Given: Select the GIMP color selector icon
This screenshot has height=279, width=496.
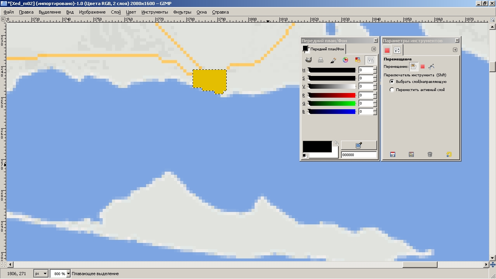Looking at the screenshot, I should point(308,60).
